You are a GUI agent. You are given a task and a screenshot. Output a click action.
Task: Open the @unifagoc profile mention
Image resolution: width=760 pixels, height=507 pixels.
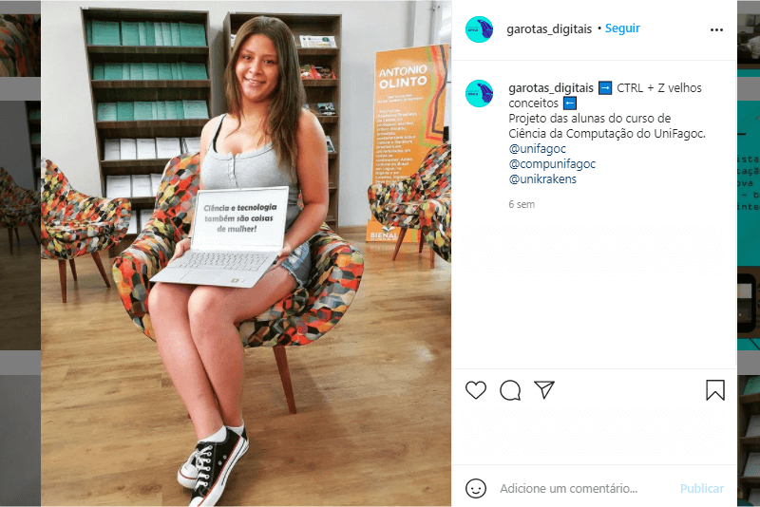537,149
